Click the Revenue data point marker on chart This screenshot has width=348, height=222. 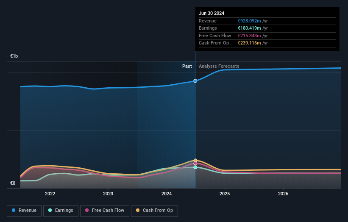[195, 81]
